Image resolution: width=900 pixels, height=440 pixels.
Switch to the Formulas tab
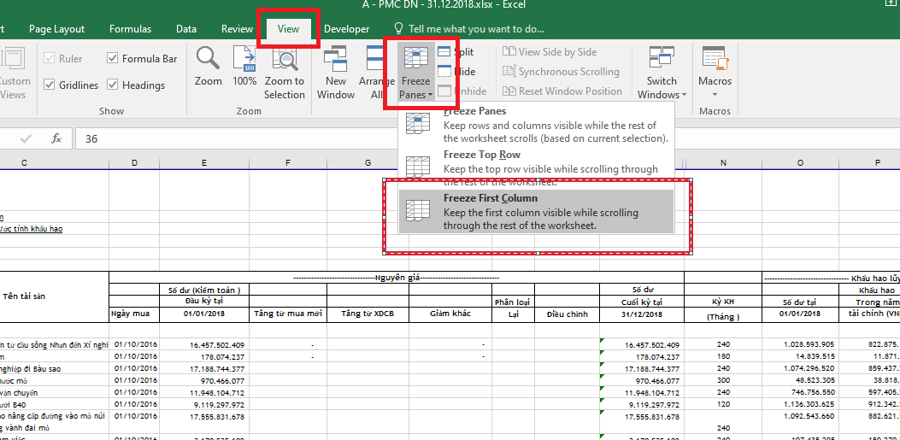click(x=131, y=29)
